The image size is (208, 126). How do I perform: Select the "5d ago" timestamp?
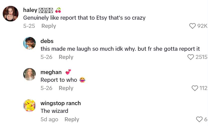[x=49, y=119]
